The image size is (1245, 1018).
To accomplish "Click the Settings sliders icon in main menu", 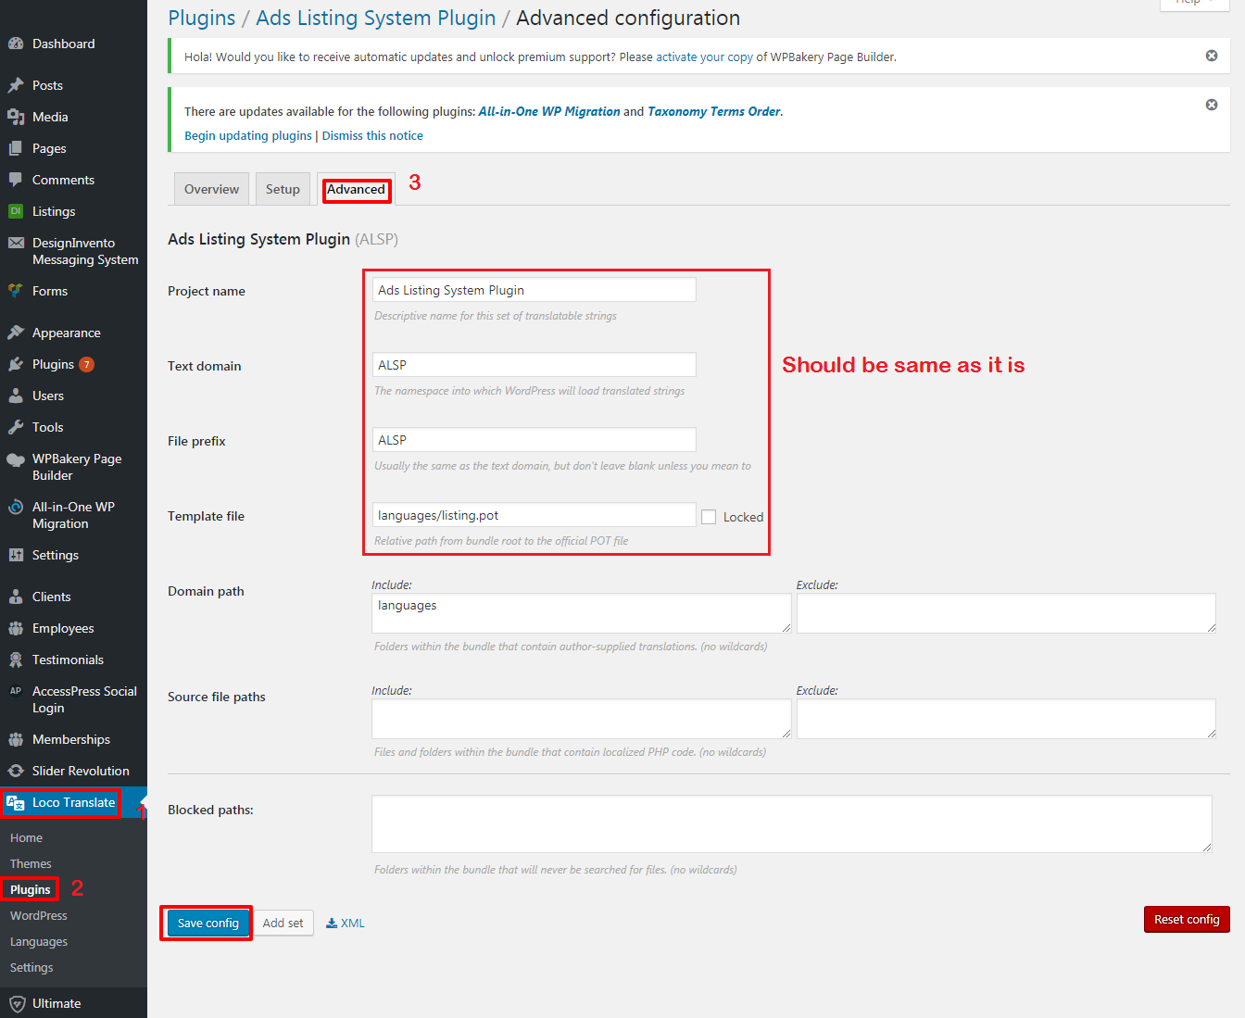I will tap(16, 555).
